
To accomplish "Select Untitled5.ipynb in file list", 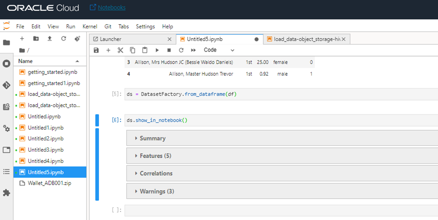I will (50, 172).
